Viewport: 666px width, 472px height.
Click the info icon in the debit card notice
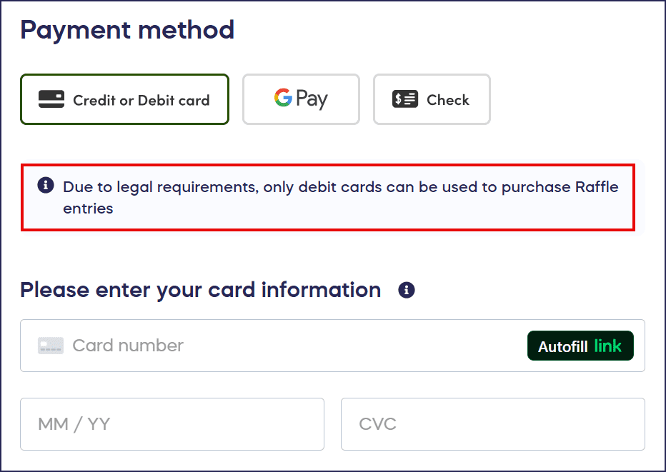[x=46, y=186]
